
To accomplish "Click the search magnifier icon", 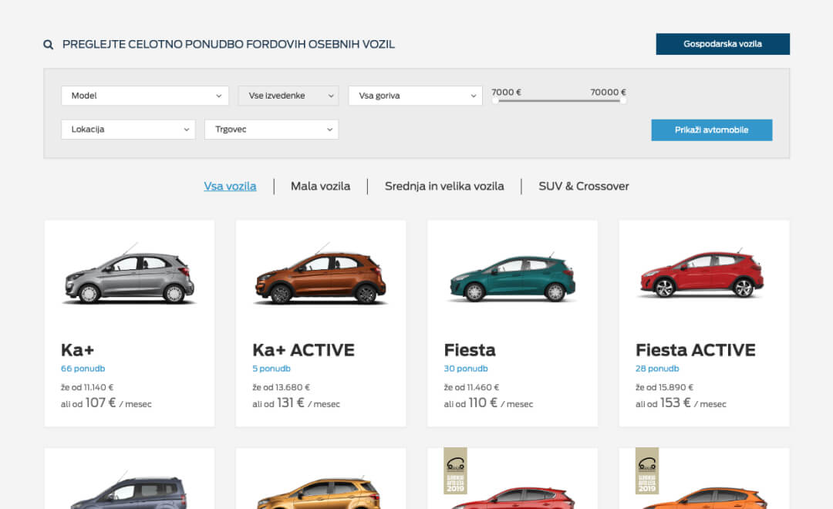I will point(49,45).
